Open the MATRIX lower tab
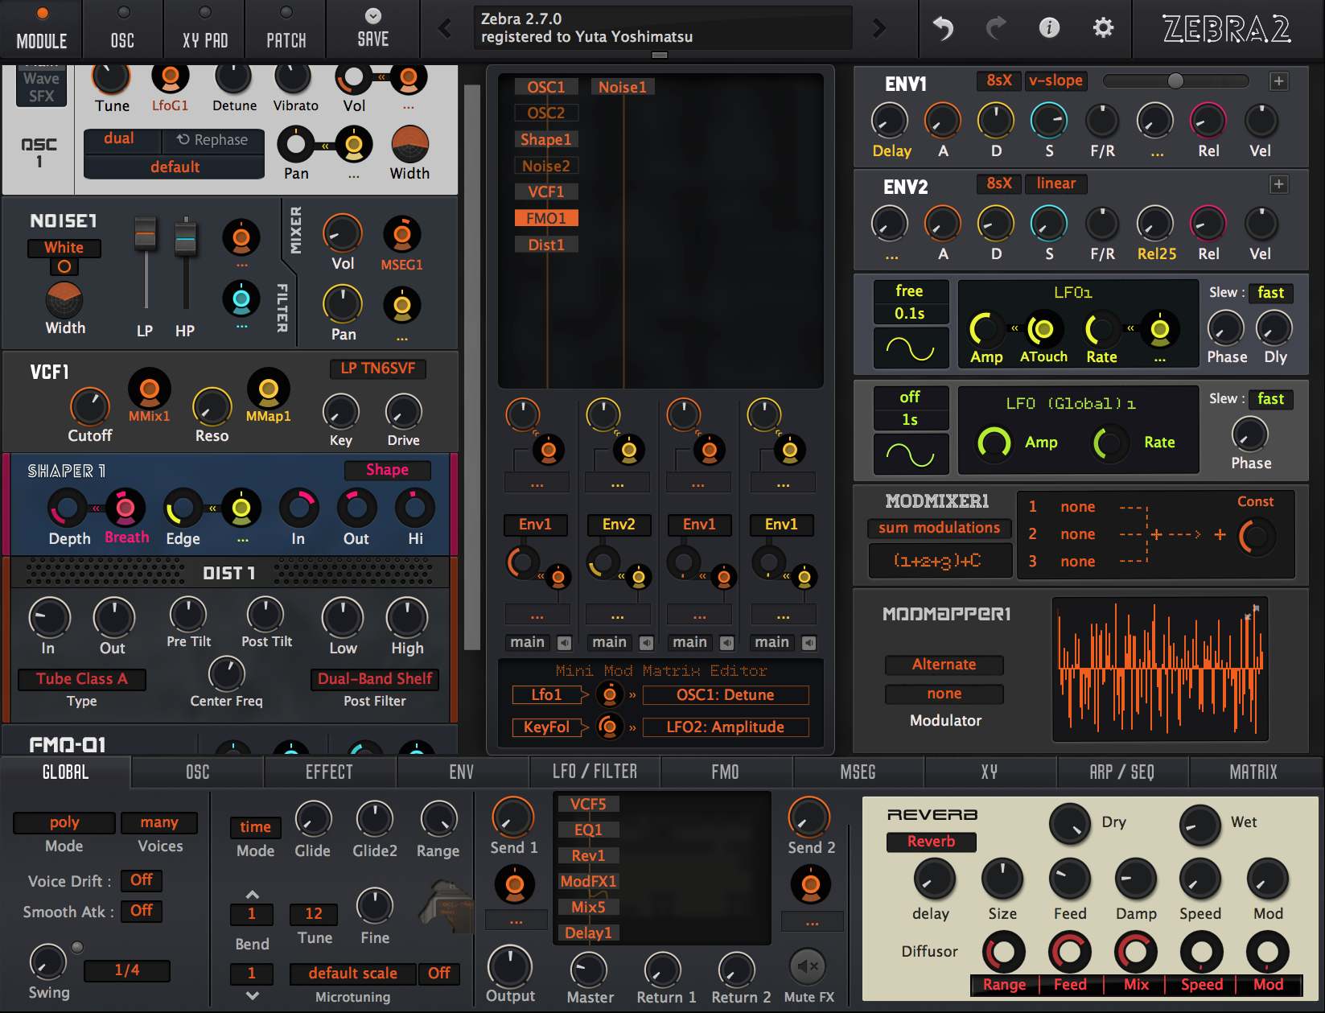 1253,772
